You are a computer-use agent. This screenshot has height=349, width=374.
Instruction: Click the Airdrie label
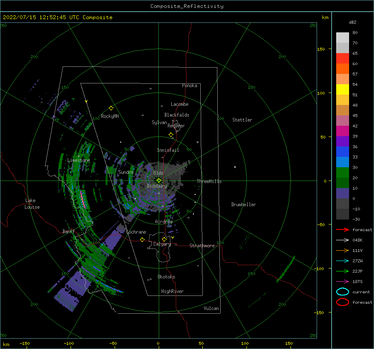[164, 222]
